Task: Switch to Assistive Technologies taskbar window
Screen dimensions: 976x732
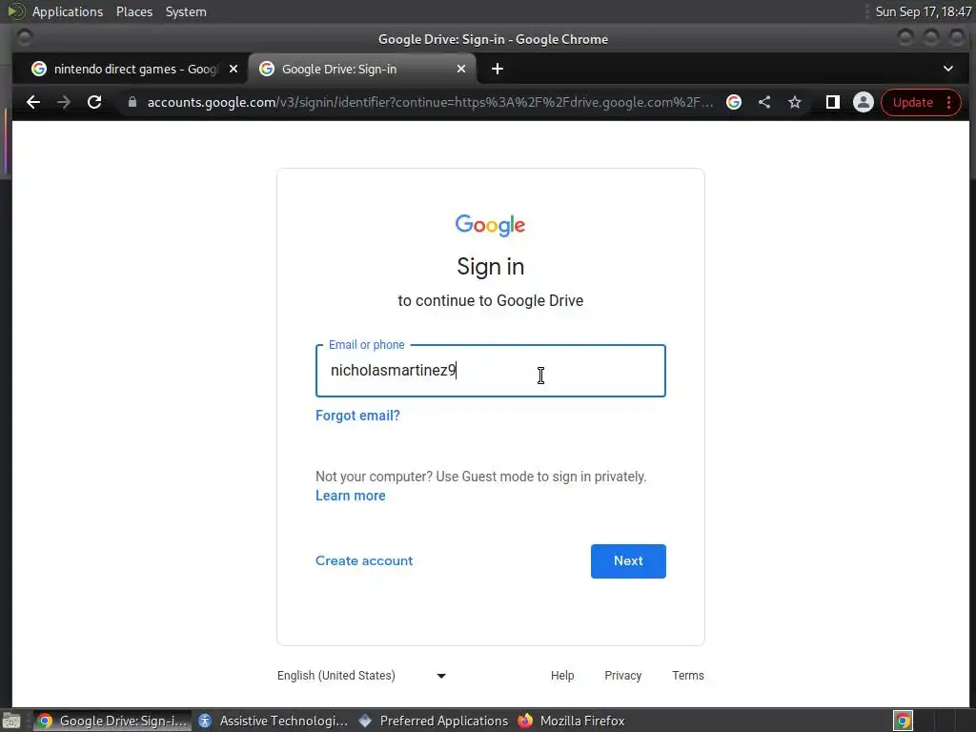Action: tap(274, 721)
